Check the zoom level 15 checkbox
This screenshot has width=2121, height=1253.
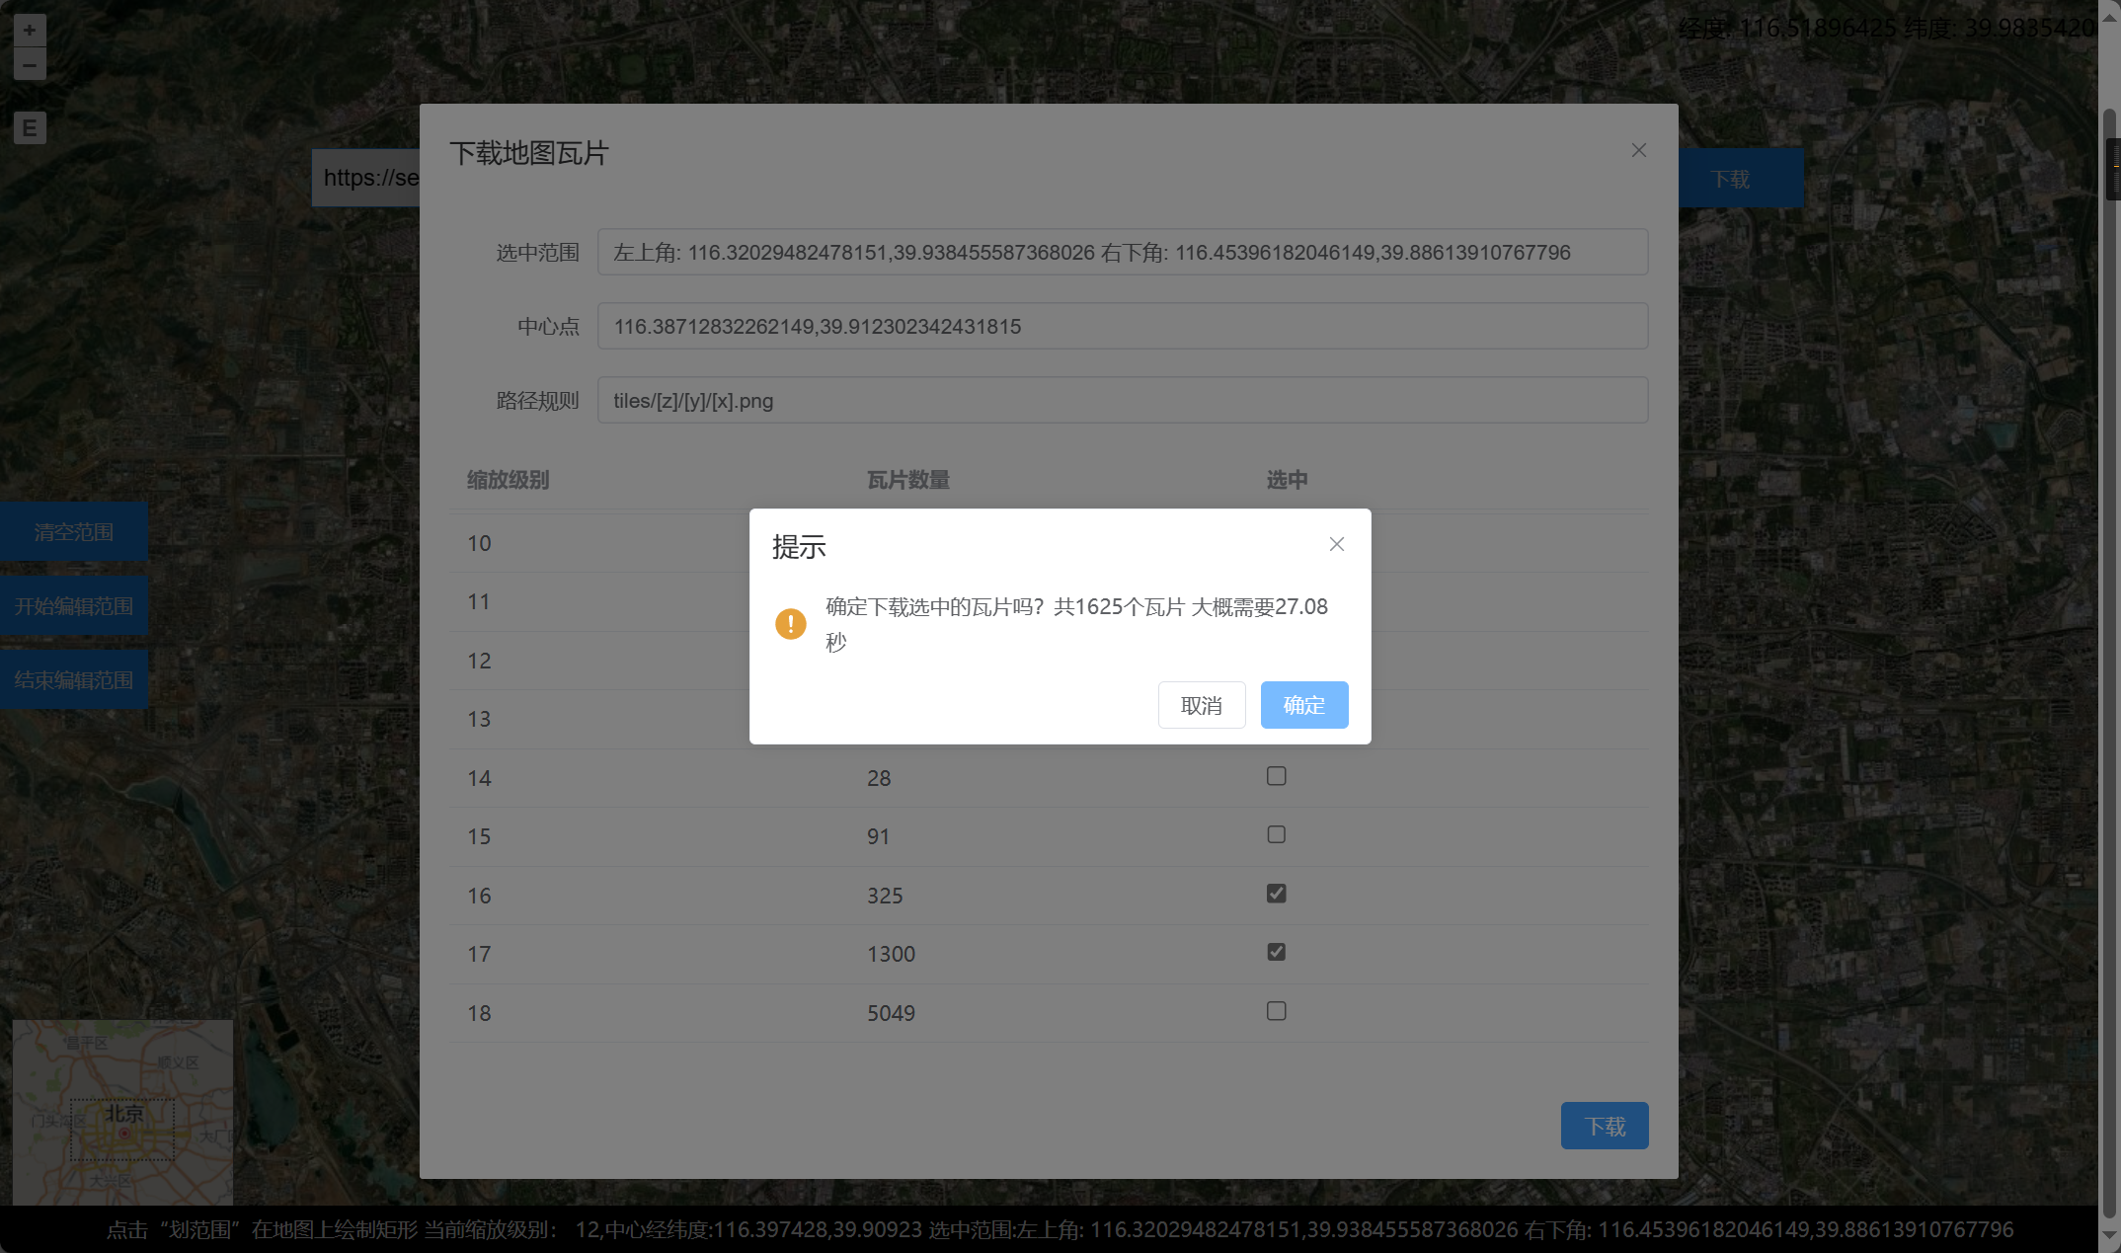(x=1277, y=835)
